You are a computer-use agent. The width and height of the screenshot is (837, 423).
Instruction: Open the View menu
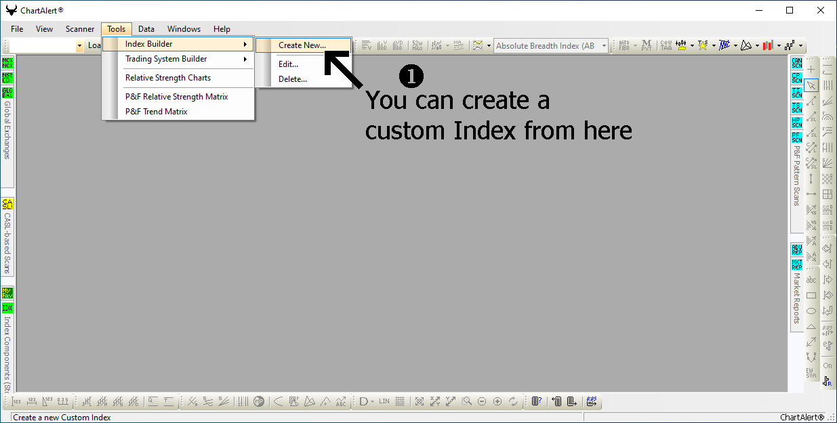[x=44, y=29]
